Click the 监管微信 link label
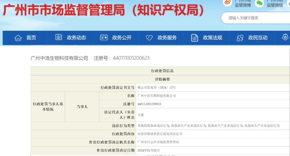 pyautogui.click(x=275, y=5)
